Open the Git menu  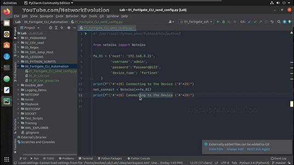pyautogui.click(x=102, y=16)
